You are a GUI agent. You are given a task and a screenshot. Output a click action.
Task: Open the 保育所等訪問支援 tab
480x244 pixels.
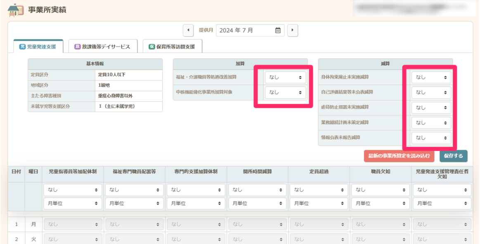coord(172,47)
